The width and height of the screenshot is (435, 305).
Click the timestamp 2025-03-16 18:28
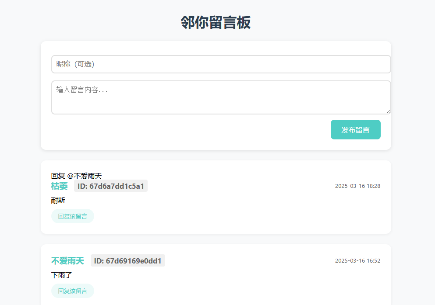pos(357,186)
